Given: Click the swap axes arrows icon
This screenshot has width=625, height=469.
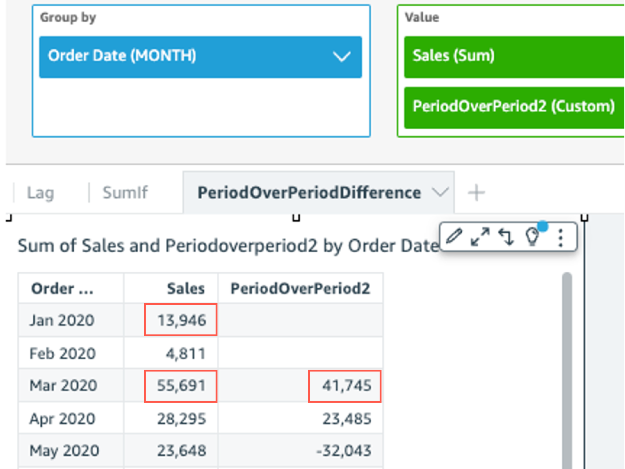Looking at the screenshot, I should [x=506, y=237].
